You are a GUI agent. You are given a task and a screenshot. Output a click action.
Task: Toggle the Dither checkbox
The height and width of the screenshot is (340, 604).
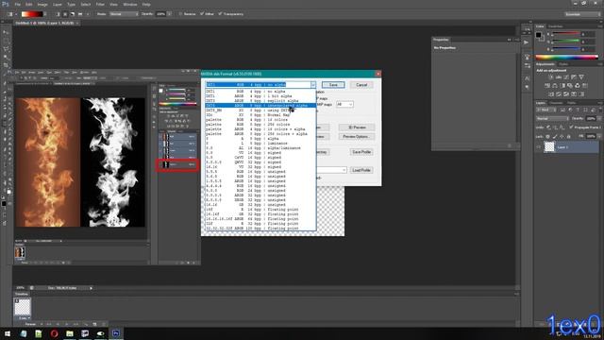(x=202, y=14)
